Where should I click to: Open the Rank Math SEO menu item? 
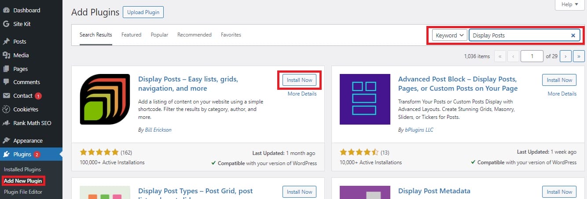point(31,123)
